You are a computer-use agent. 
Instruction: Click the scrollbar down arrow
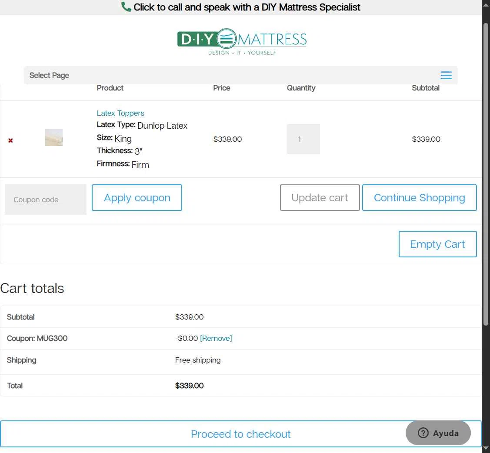tap(486, 448)
